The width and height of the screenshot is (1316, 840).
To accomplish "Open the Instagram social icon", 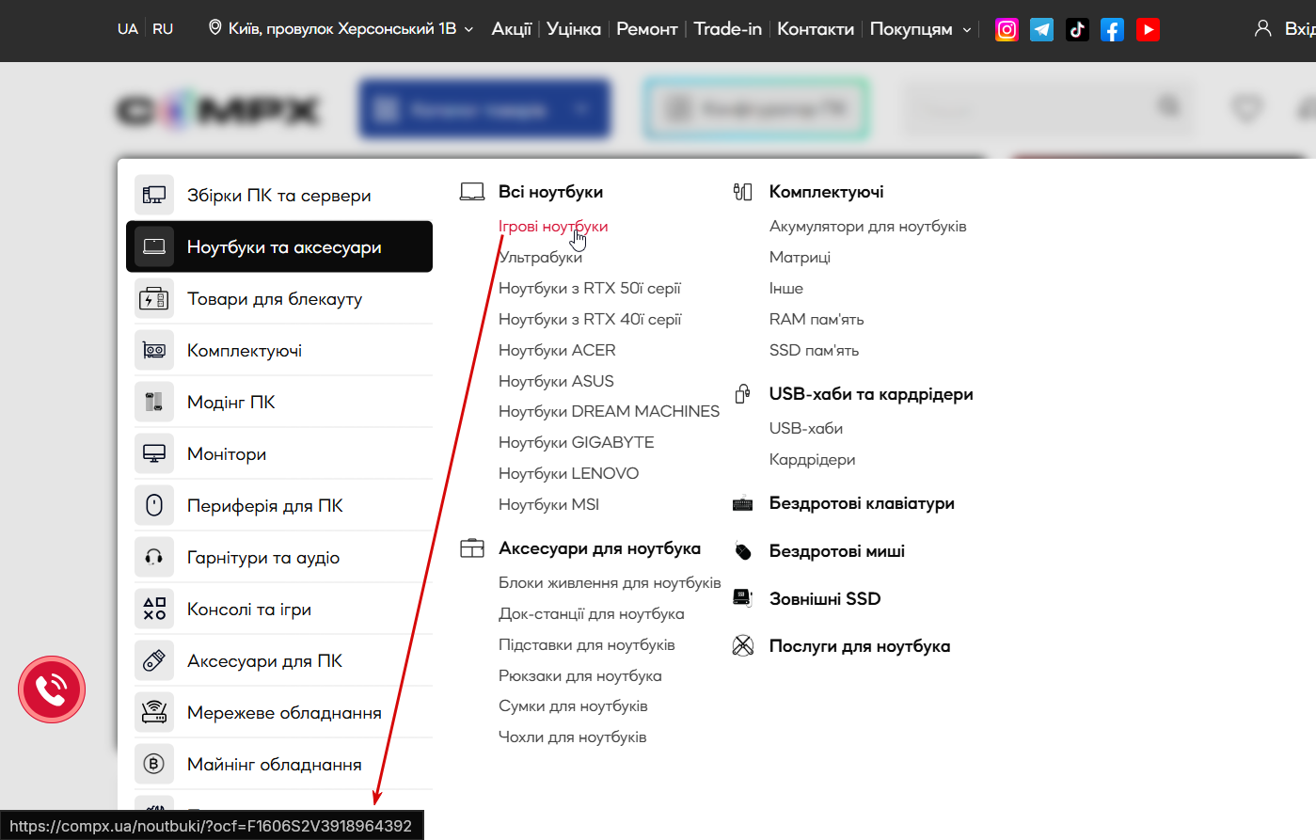I will click(1007, 30).
